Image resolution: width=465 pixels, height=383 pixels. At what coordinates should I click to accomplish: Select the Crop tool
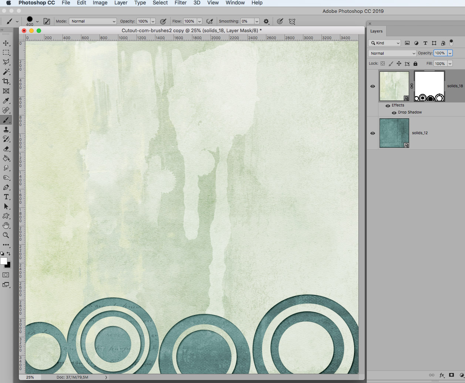pyautogui.click(x=6, y=81)
